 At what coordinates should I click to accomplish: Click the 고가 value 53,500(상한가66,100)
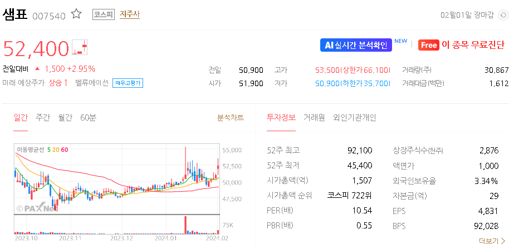pyautogui.click(x=353, y=70)
